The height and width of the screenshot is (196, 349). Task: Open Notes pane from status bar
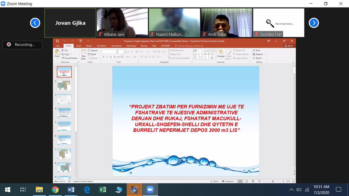[x=214, y=181]
